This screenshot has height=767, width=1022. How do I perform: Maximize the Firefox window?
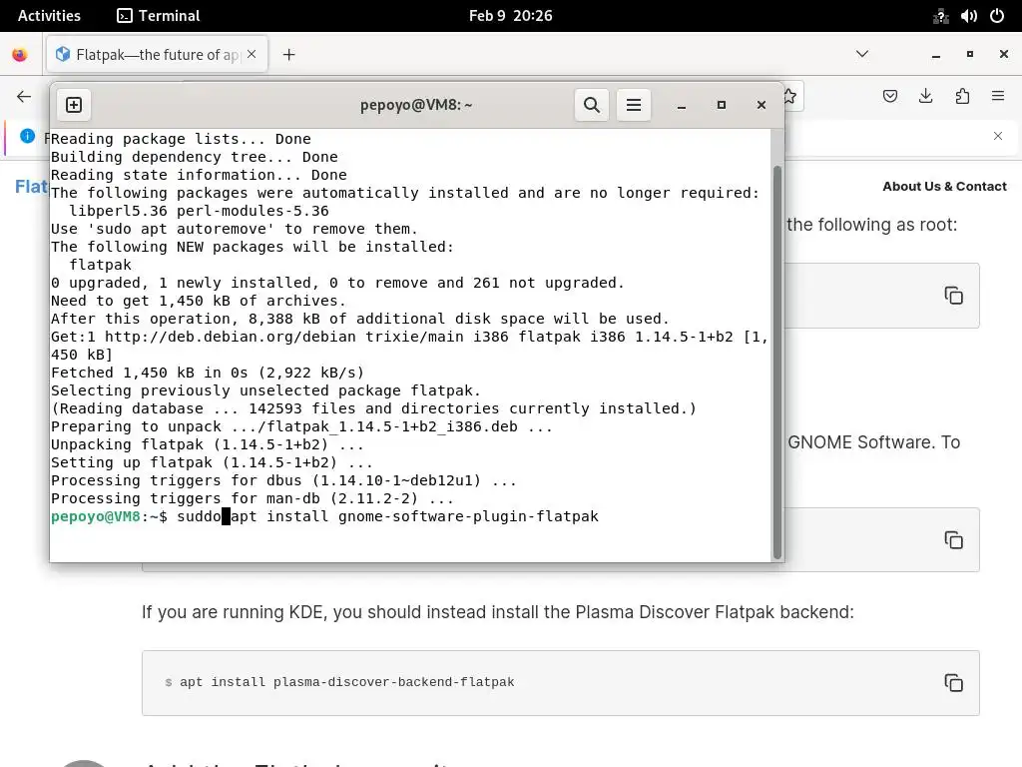click(970, 55)
